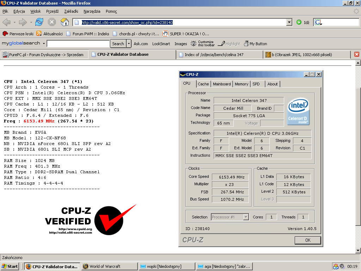Open the Pierwsze kroki bookmark
The width and height of the screenshot is (361, 271).
pyautogui.click(x=18, y=34)
